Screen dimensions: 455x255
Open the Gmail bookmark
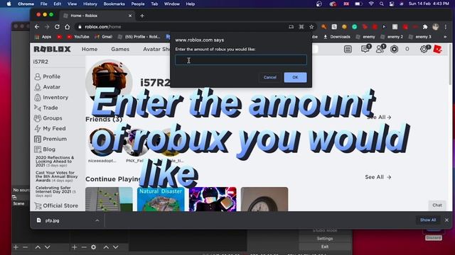pyautogui.click(x=104, y=37)
